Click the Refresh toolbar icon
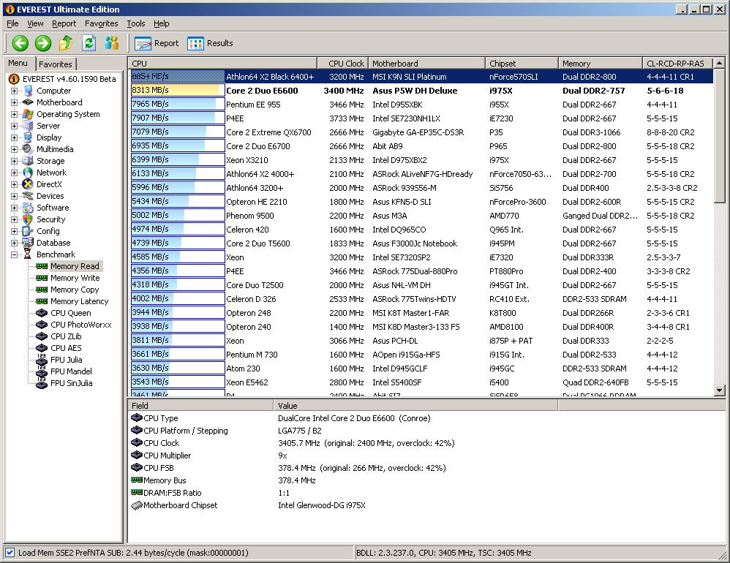Screen dimensions: 730x563 point(89,43)
